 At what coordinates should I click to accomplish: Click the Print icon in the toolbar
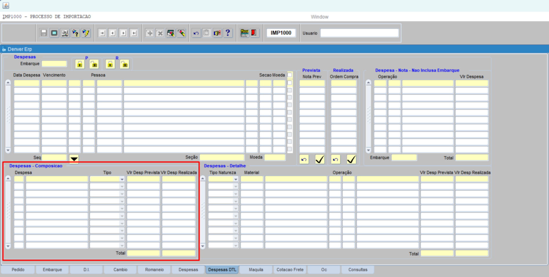pyautogui.click(x=65, y=33)
